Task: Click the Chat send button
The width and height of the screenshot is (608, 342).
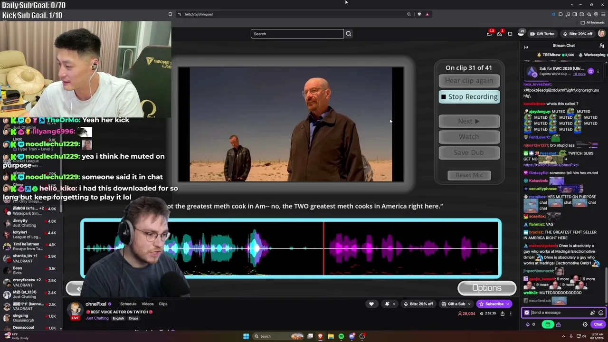Action: pos(598,324)
